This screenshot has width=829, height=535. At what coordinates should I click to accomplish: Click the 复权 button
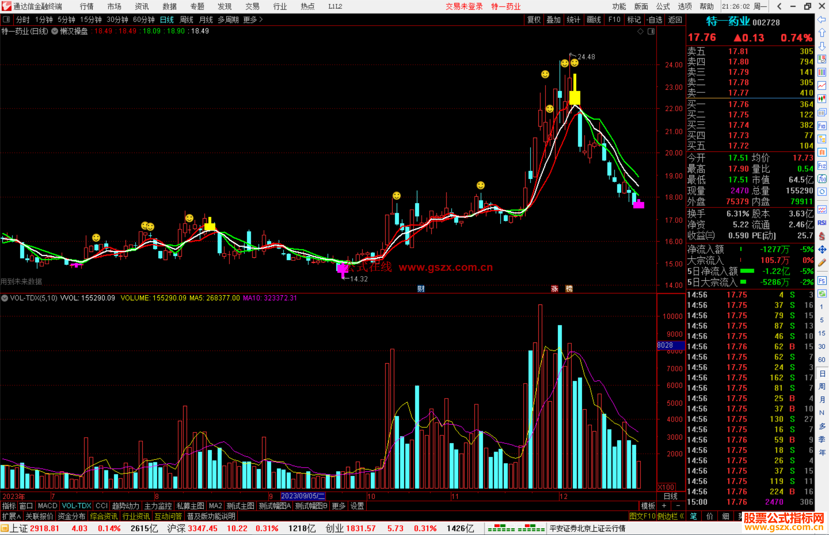coord(533,20)
